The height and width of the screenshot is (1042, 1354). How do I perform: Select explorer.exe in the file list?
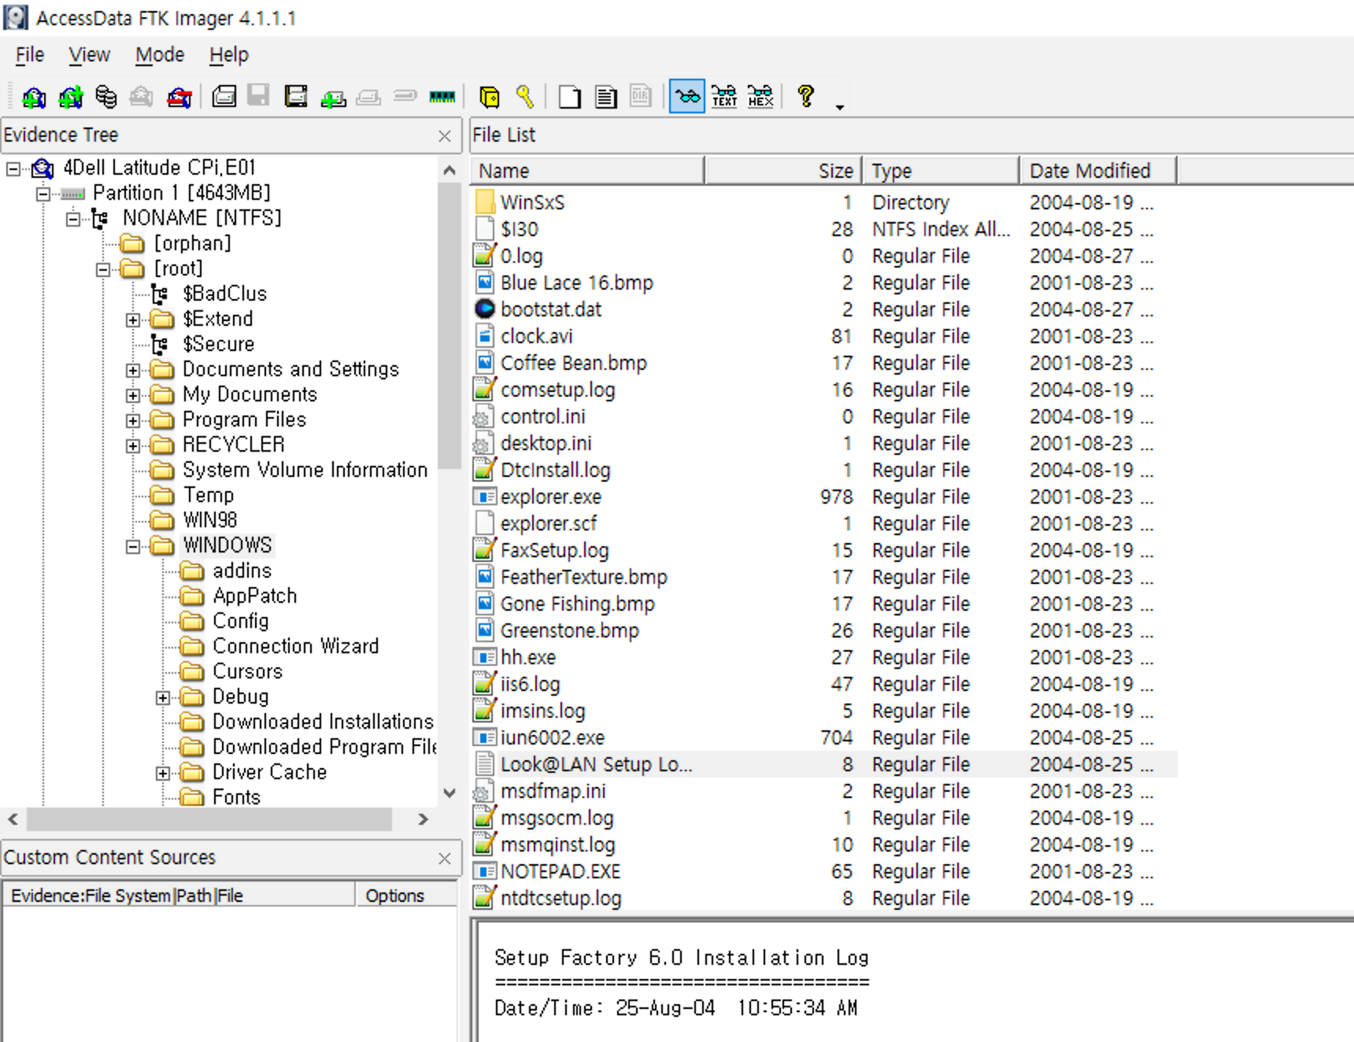[x=550, y=497]
